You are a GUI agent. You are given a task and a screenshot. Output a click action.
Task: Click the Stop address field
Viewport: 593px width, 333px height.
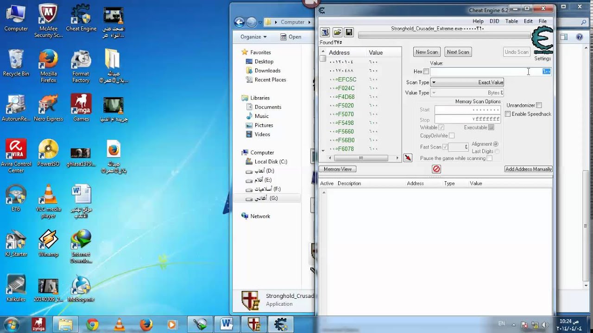[x=467, y=119]
